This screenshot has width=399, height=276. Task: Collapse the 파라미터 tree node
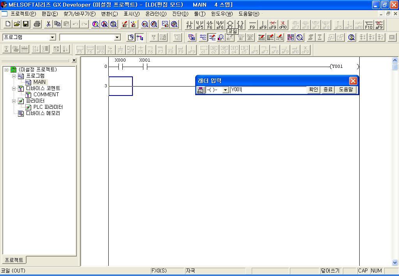point(14,101)
